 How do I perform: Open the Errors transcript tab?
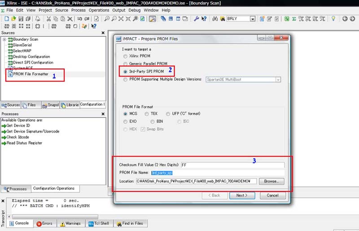[44, 223]
